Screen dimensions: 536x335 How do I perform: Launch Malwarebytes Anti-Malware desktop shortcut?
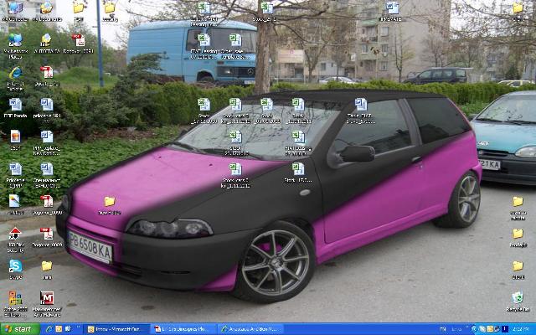pyautogui.click(x=47, y=299)
